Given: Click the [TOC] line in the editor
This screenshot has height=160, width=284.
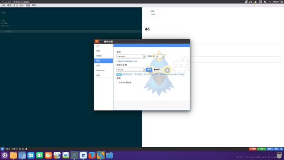Looking at the screenshot, I should click(3, 13).
